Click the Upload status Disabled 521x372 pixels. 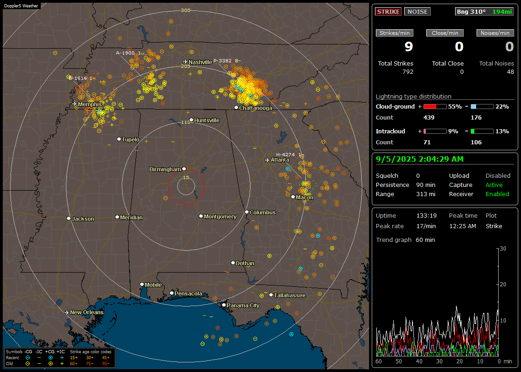[x=498, y=176]
